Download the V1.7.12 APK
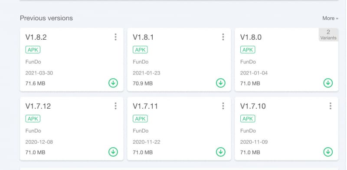 [113, 152]
